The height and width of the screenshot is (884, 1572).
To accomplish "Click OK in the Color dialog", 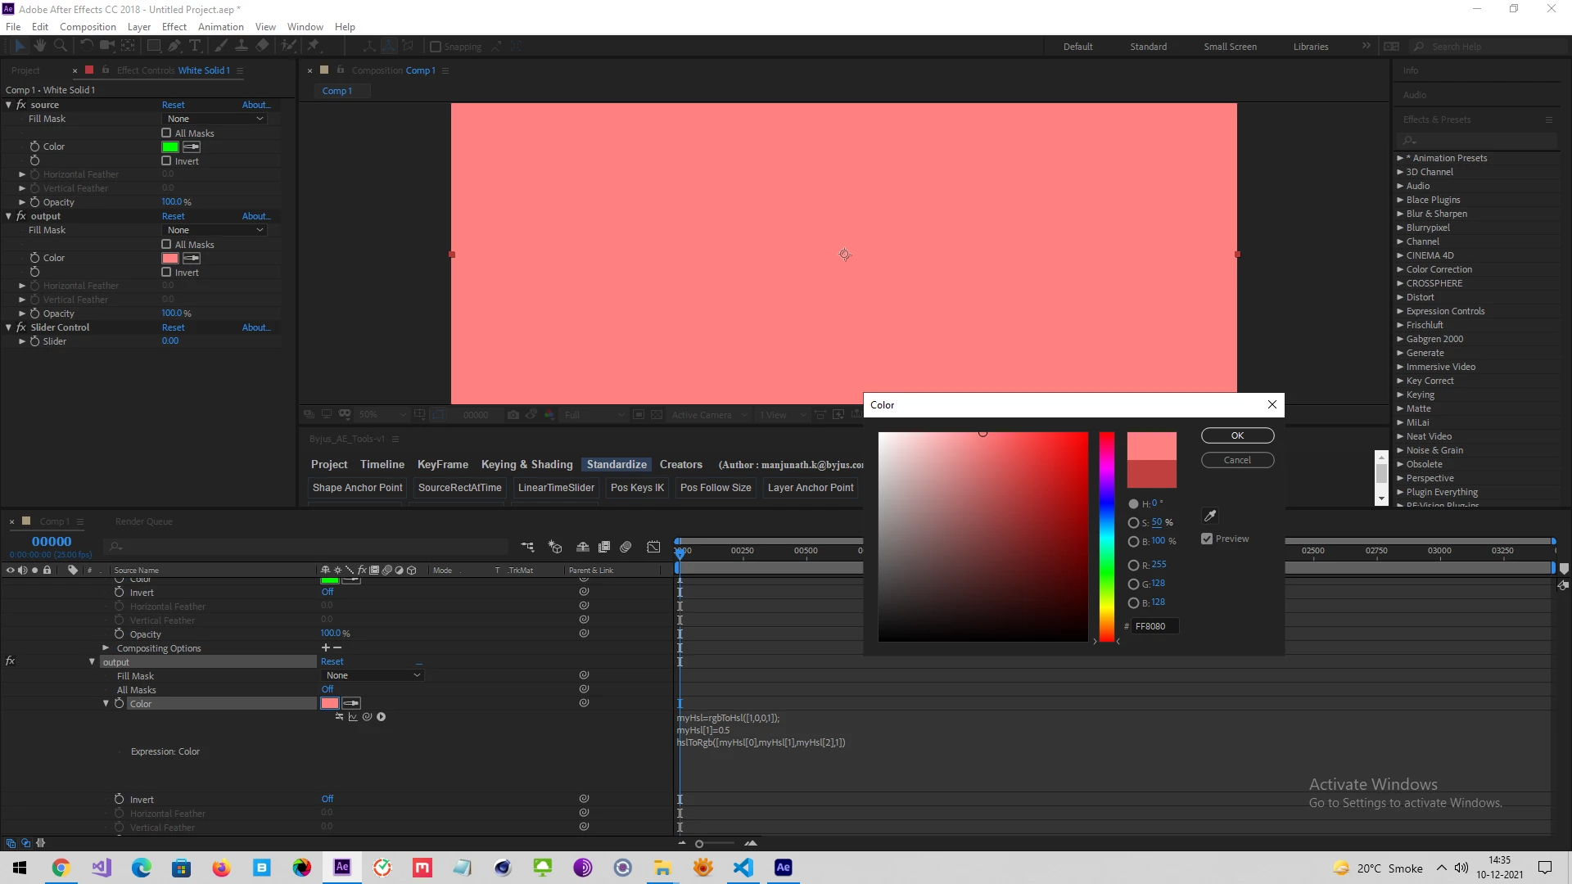I will (x=1237, y=435).
